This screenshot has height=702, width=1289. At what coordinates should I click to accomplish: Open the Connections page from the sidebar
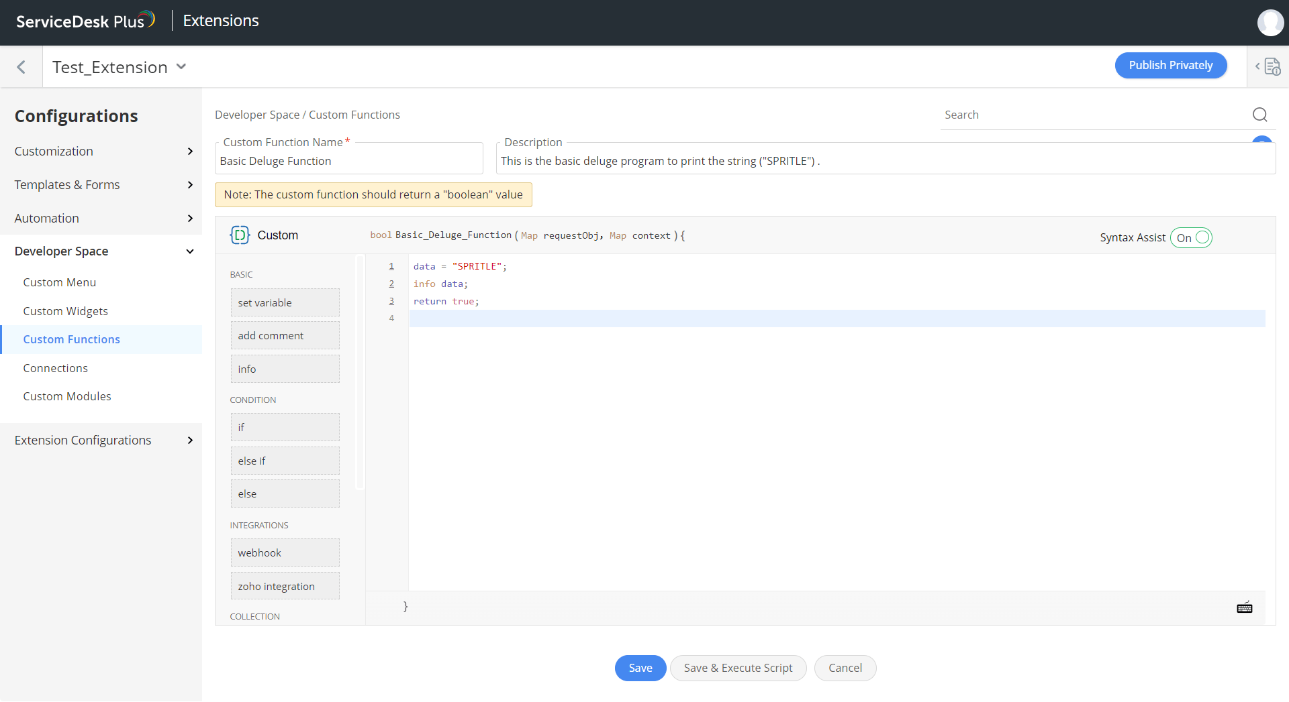pyautogui.click(x=56, y=367)
